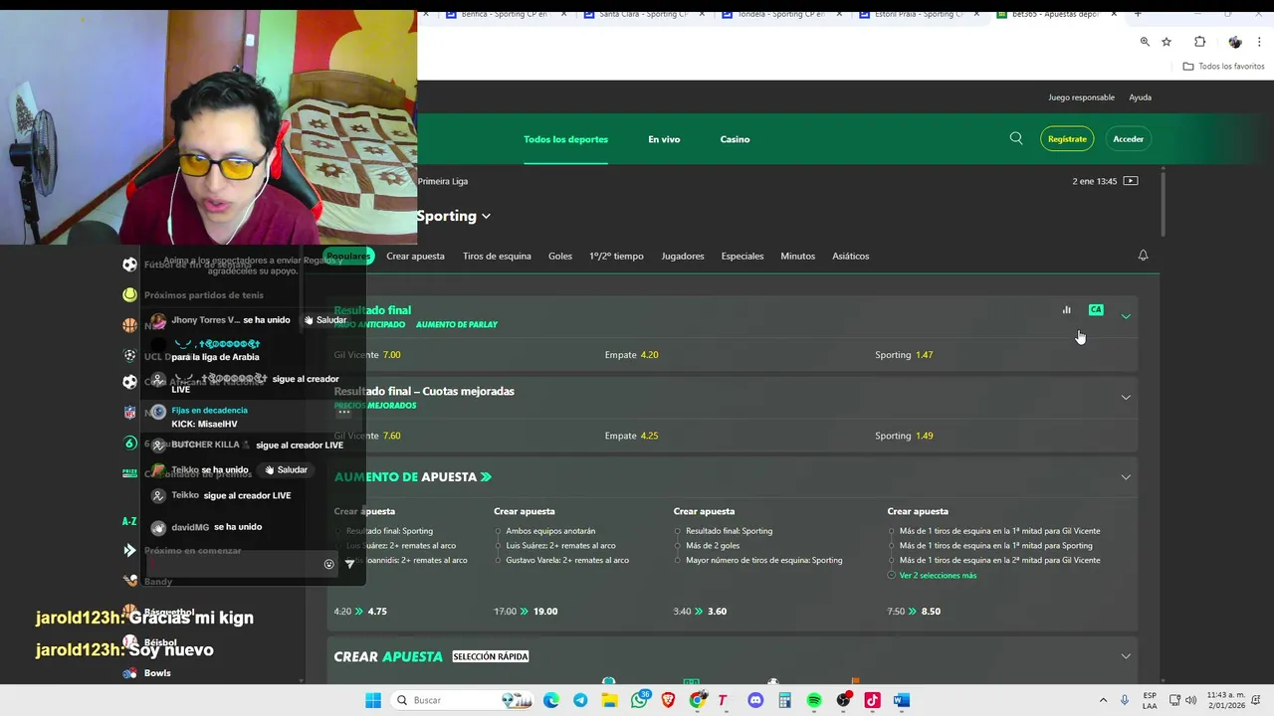Bookmark page with the star icon
This screenshot has height=716, width=1274.
click(x=1167, y=42)
